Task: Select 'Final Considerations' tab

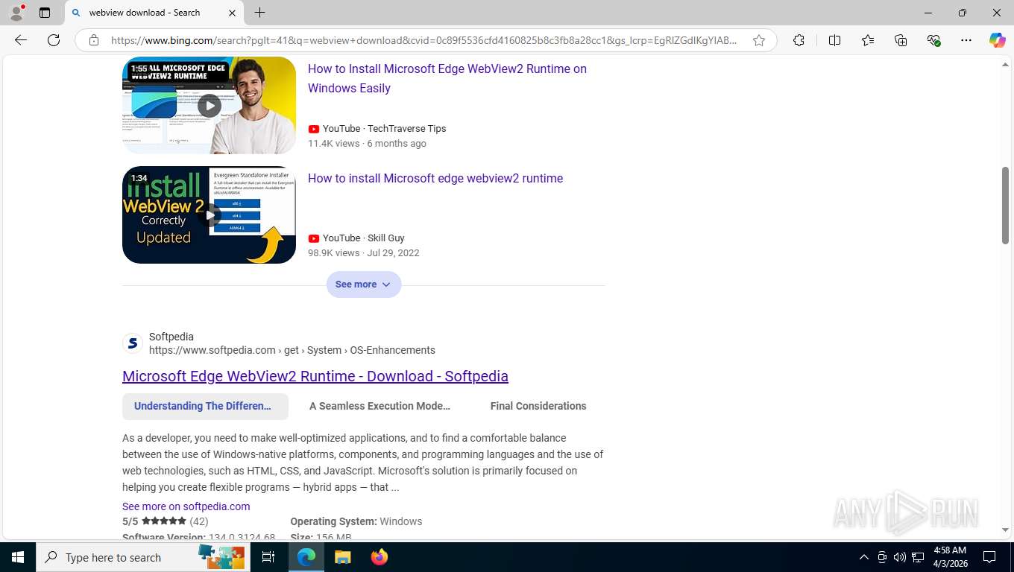Action: click(538, 406)
